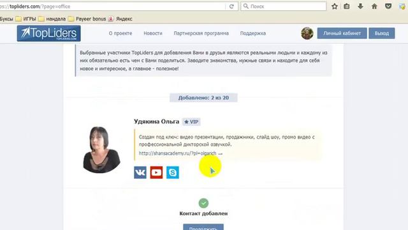408x230 pixels.
Task: Click the browser reload icon
Action: click(x=231, y=6)
